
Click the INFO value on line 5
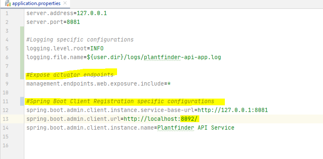tap(97, 49)
